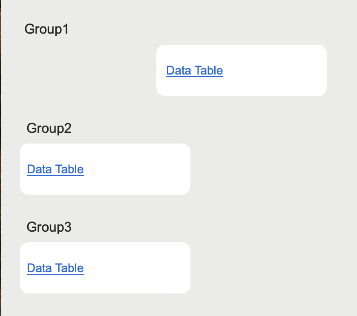Focus the label reading Group3

pos(49,227)
